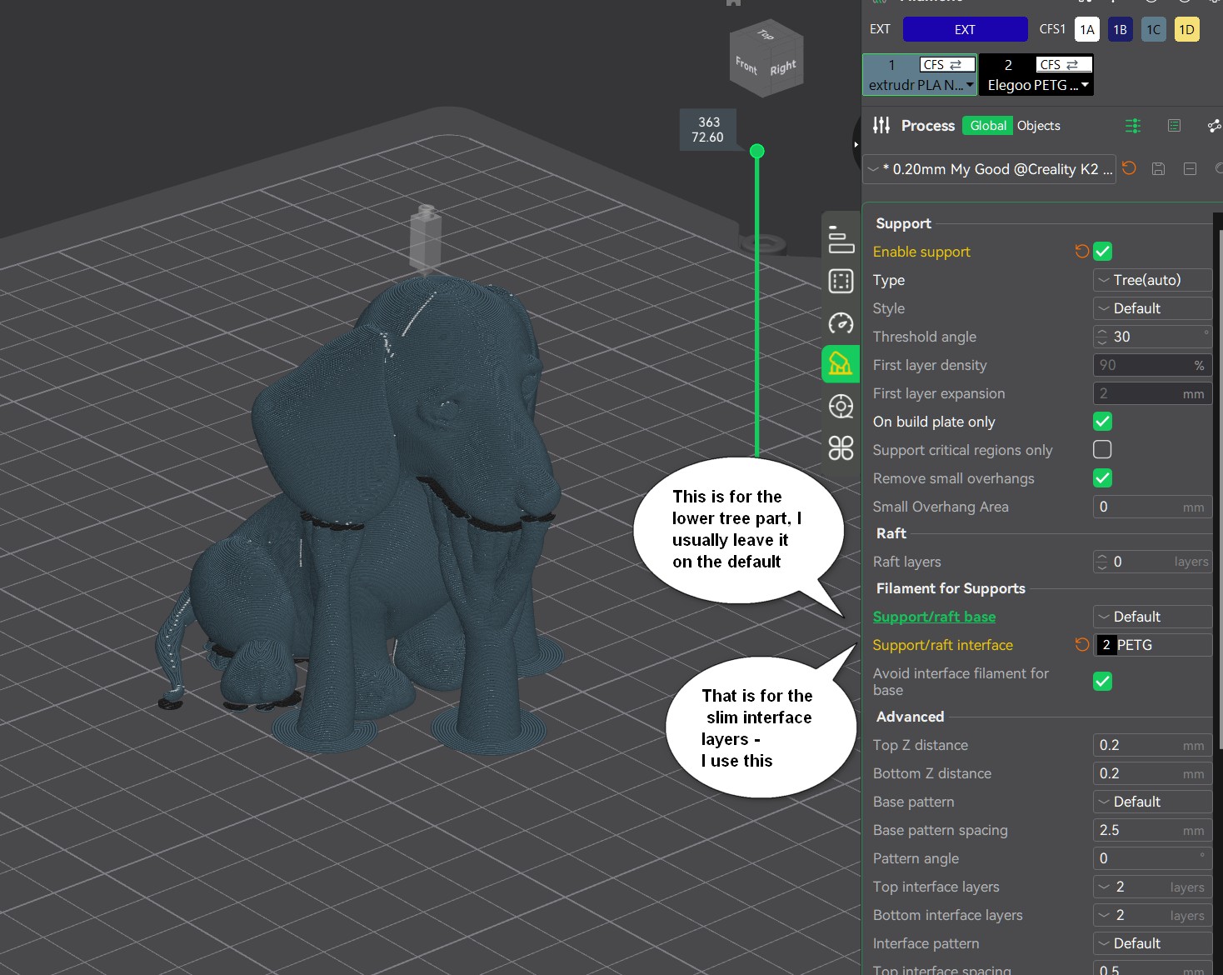Open Bottom interface layers dropdown
Viewport: 1223px width, 975px height.
pos(1152,915)
